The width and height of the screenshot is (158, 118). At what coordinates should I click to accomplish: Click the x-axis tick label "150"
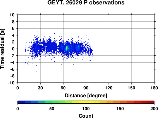coord(131,88)
